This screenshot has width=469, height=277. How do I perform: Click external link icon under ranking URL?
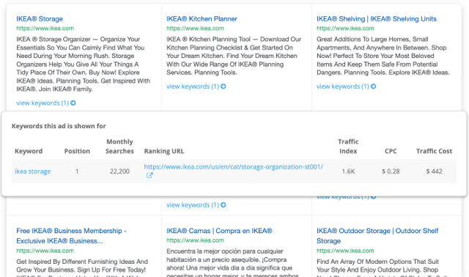pyautogui.click(x=149, y=176)
